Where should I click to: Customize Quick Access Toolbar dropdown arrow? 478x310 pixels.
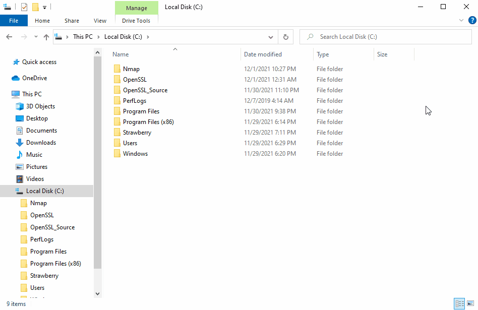pos(44,8)
